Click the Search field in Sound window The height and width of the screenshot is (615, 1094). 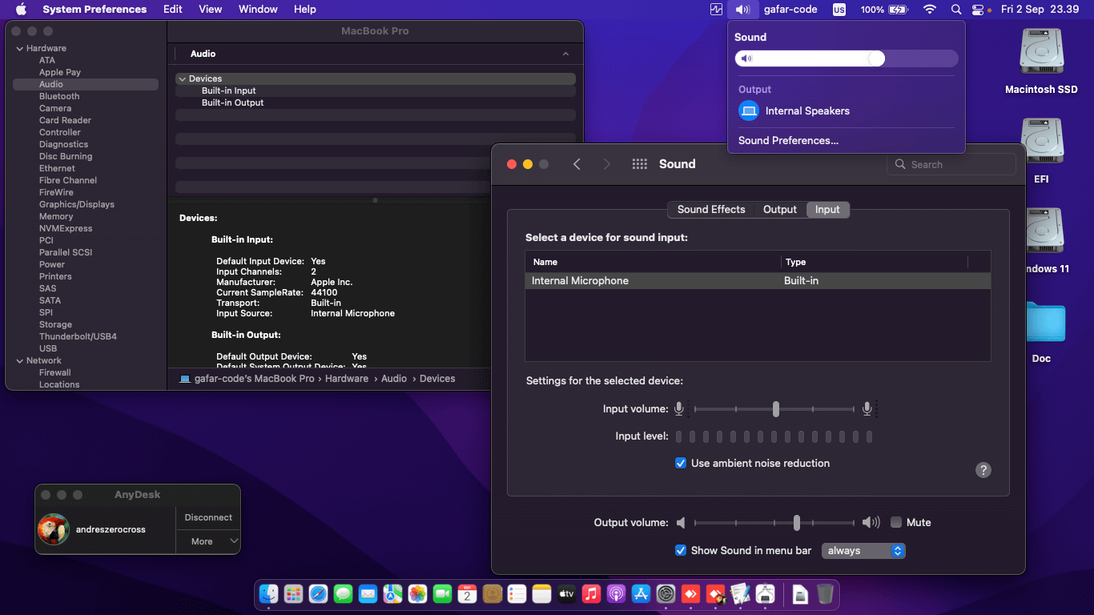(951, 164)
